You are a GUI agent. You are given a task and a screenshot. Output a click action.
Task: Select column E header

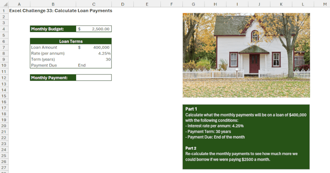pos(147,4)
